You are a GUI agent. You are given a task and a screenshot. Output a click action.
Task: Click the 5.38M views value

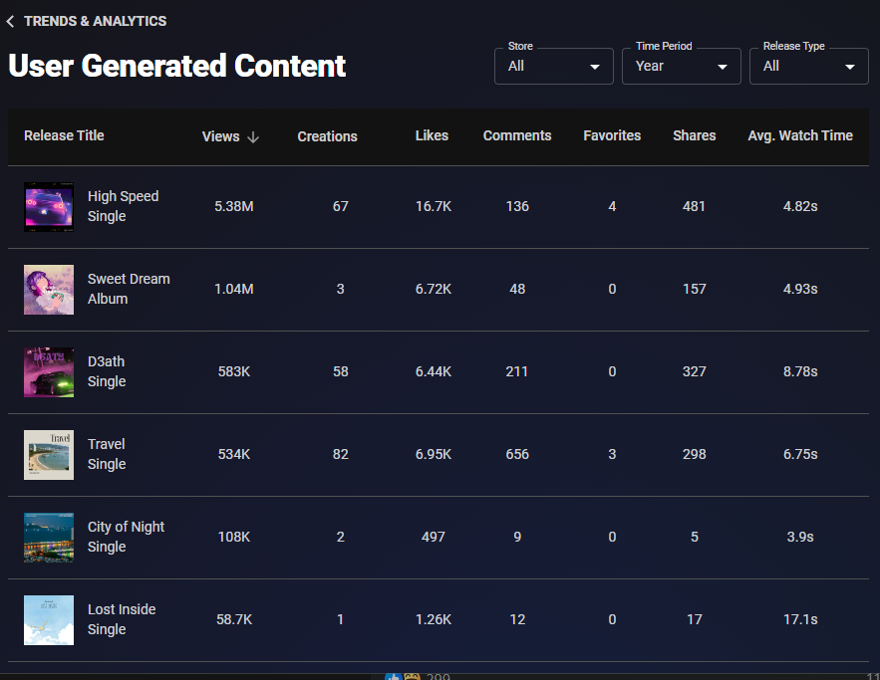click(234, 206)
